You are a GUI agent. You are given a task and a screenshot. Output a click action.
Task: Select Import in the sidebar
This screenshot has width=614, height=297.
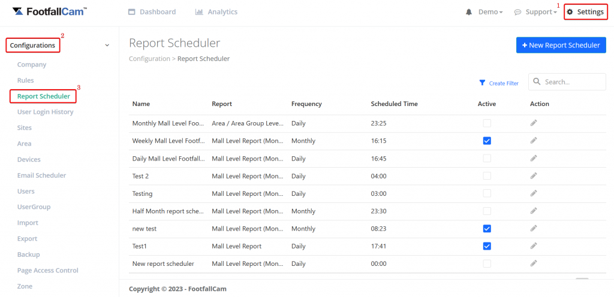coord(28,223)
